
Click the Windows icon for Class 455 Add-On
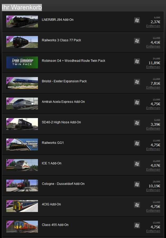(137, 225)
